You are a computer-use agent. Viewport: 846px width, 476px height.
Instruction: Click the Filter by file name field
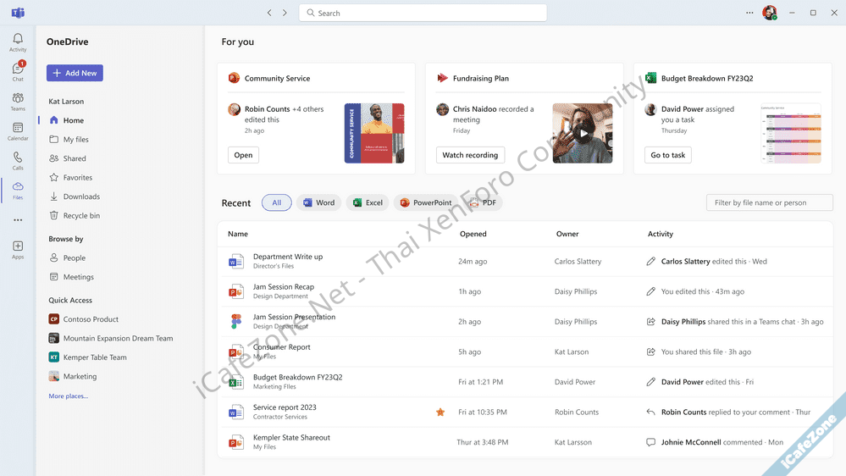point(769,202)
